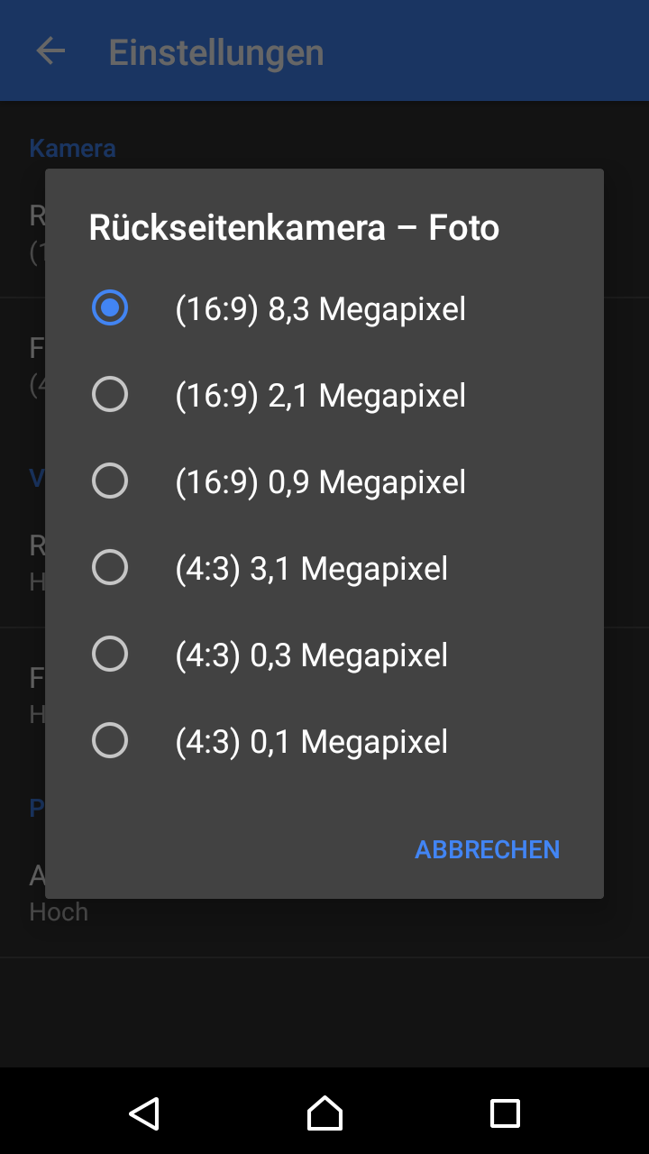Show recent apps with the square icon

click(x=505, y=1113)
